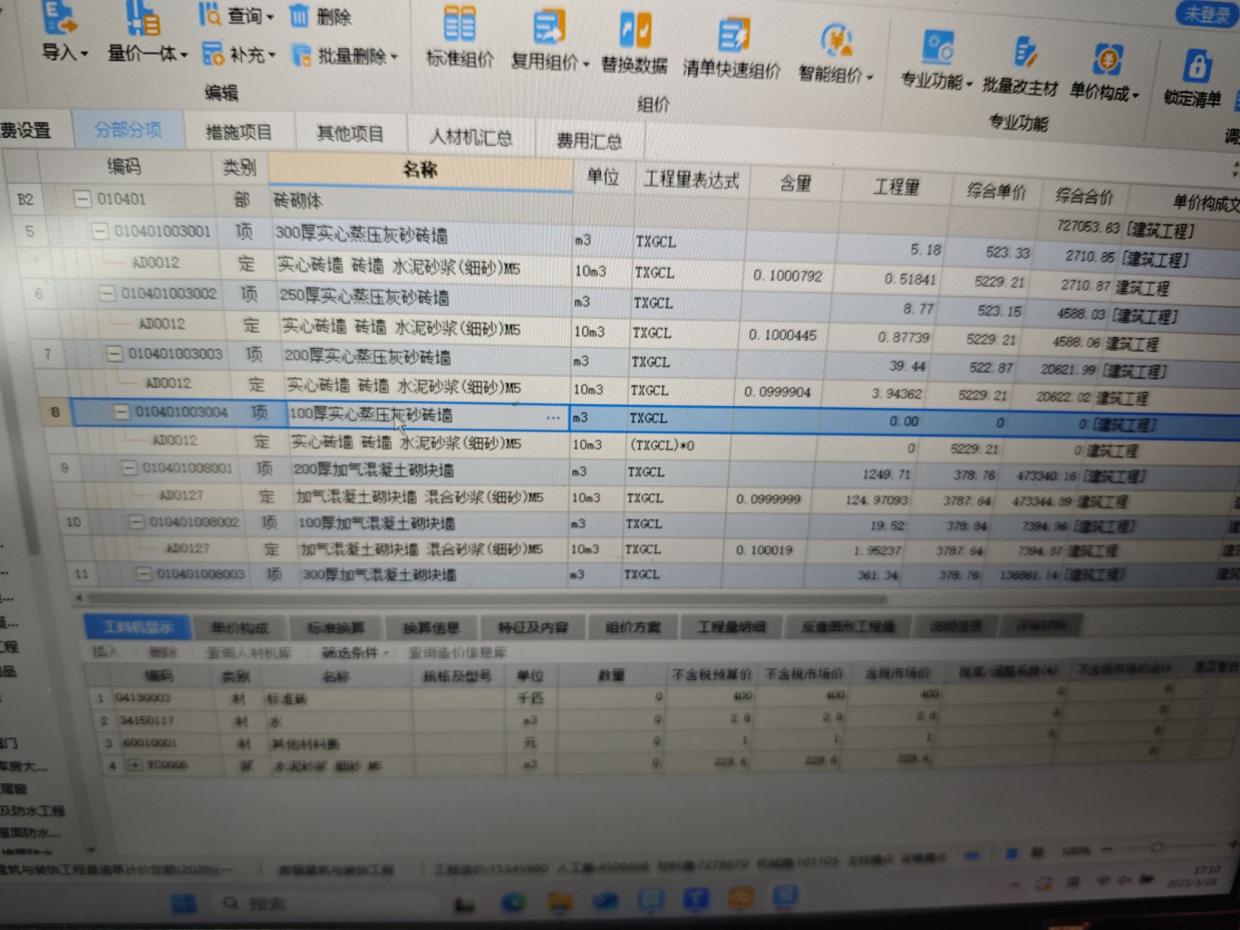This screenshot has width=1240, height=930.
Task: Click the 替换数据 replace data icon
Action: (x=635, y=30)
